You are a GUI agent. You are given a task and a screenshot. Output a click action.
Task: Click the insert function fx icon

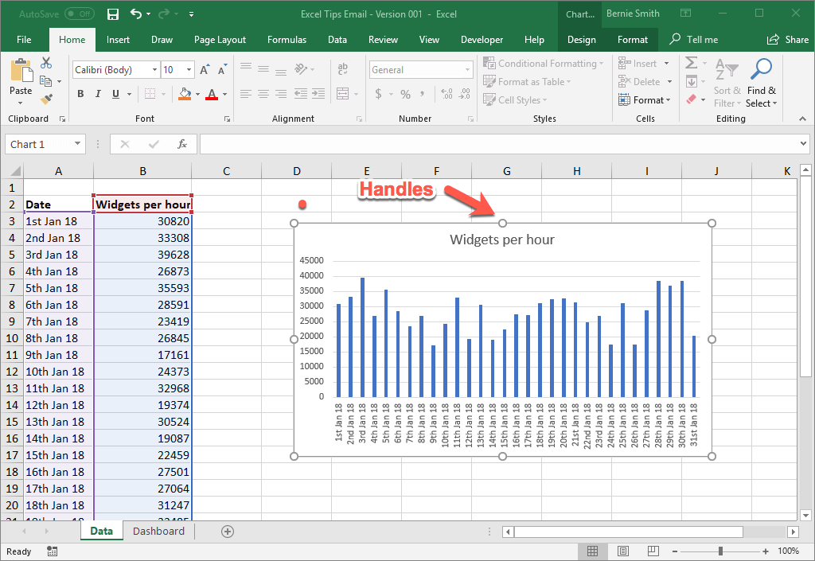tap(182, 144)
